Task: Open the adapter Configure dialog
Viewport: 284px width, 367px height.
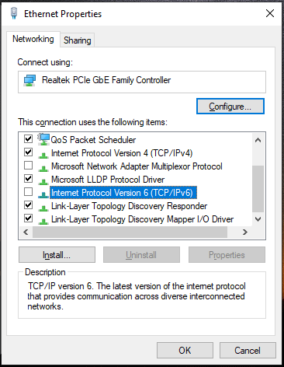Action: (x=230, y=107)
